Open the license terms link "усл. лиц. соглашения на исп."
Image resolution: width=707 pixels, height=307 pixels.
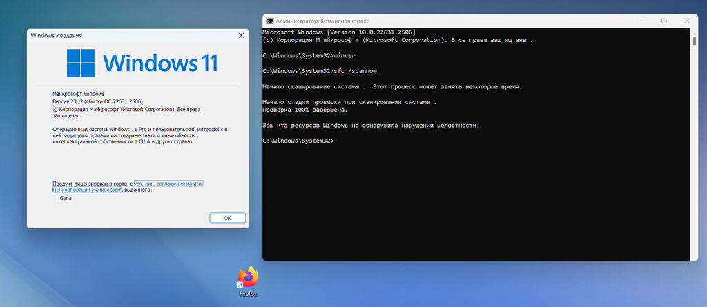point(168,184)
